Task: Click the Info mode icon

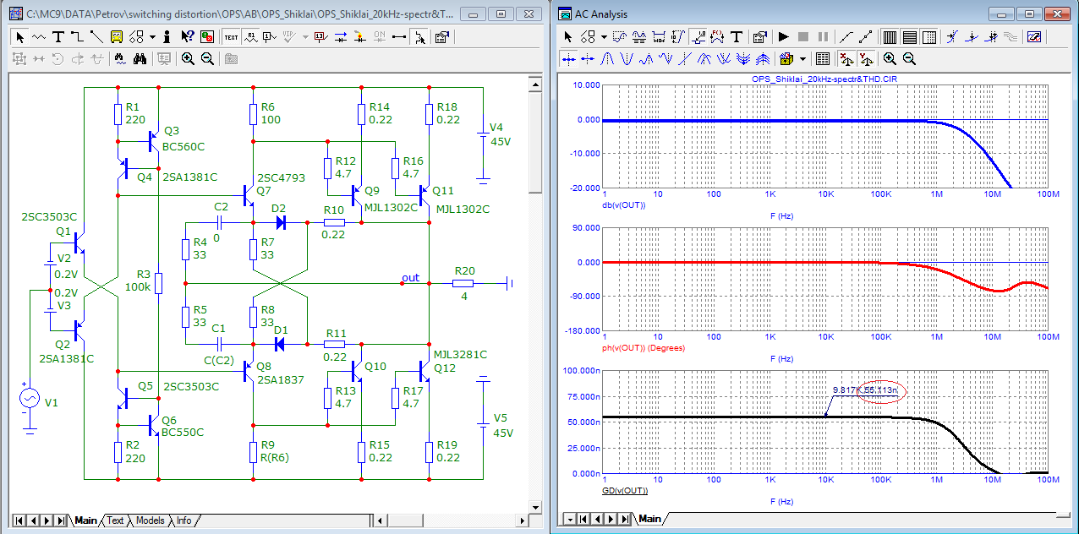Action: [167, 37]
